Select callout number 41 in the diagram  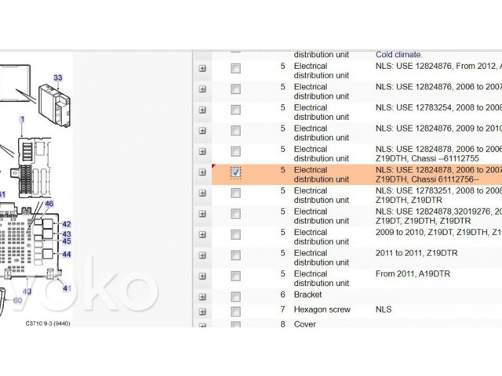coord(67,288)
